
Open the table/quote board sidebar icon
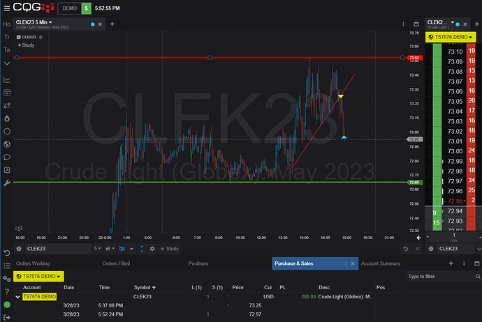(x=7, y=93)
